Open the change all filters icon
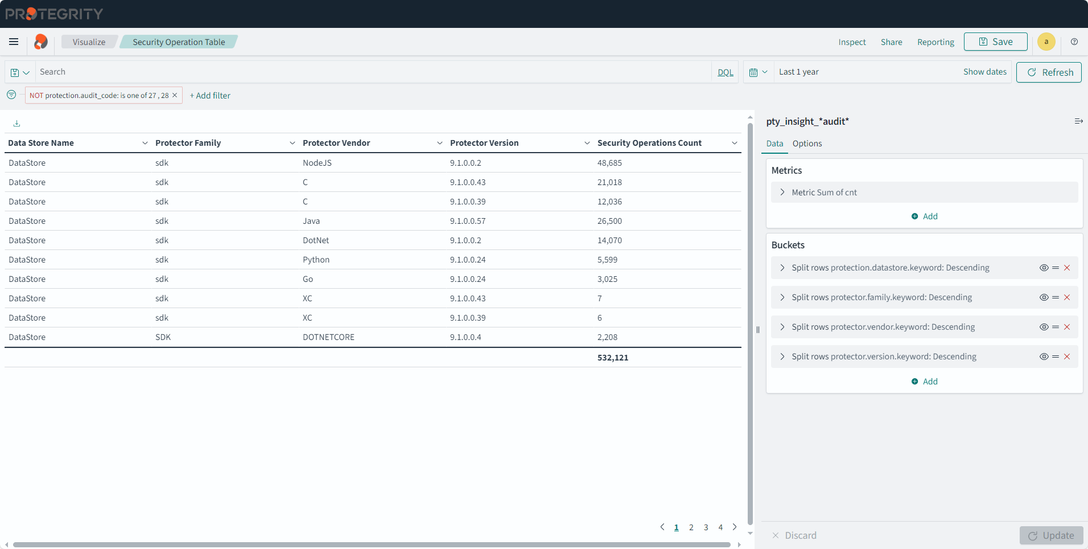The width and height of the screenshot is (1088, 549). coord(11,95)
